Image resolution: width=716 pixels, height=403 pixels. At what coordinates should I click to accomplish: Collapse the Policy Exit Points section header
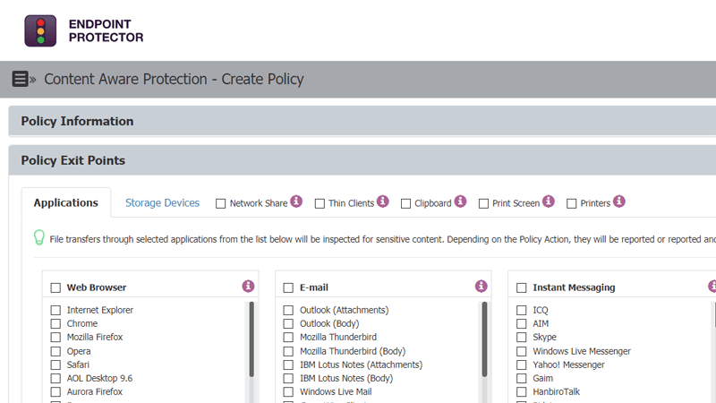coord(362,160)
